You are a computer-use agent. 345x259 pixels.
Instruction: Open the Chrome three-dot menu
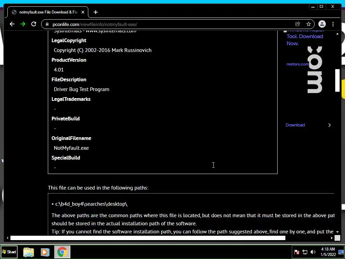tap(333, 24)
